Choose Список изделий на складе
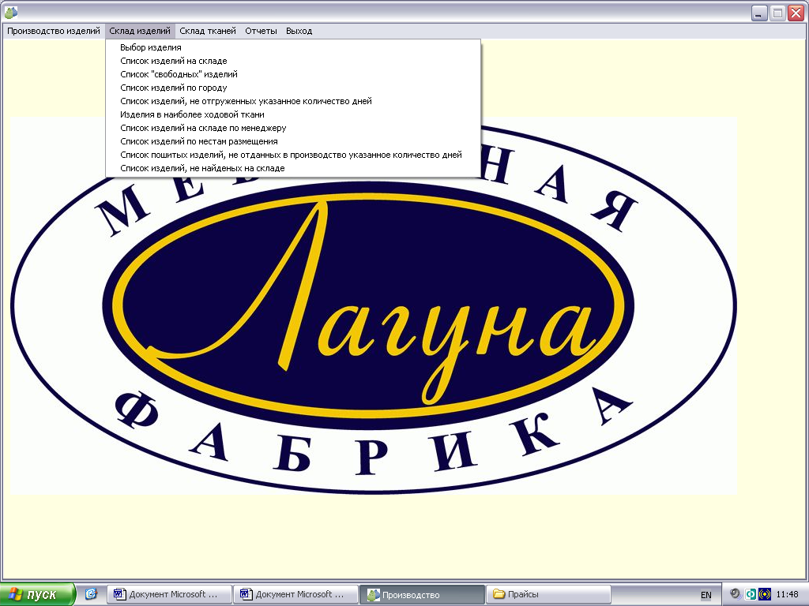Image resolution: width=809 pixels, height=606 pixels. pyautogui.click(x=293, y=61)
